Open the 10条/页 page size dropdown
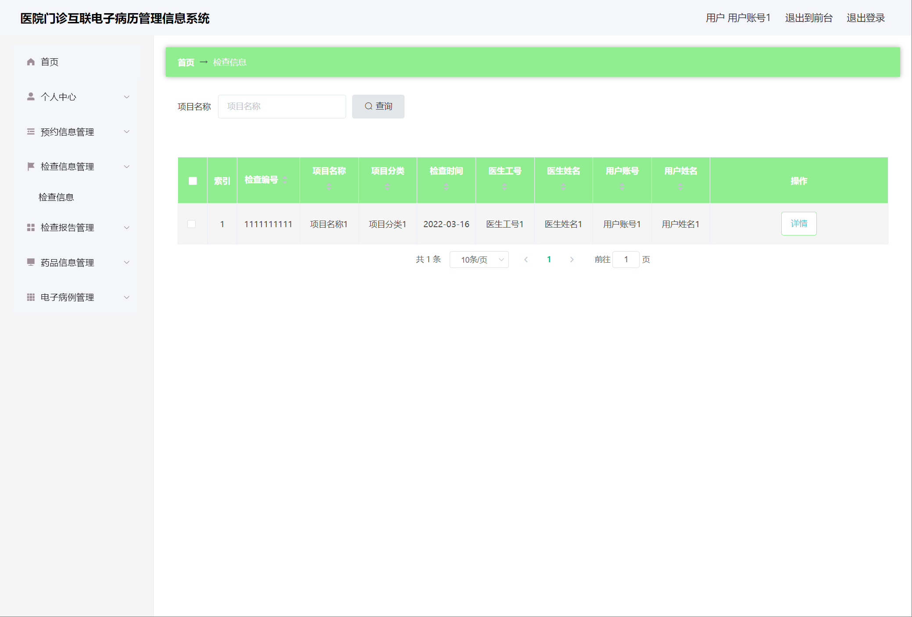The image size is (912, 617). (x=479, y=260)
